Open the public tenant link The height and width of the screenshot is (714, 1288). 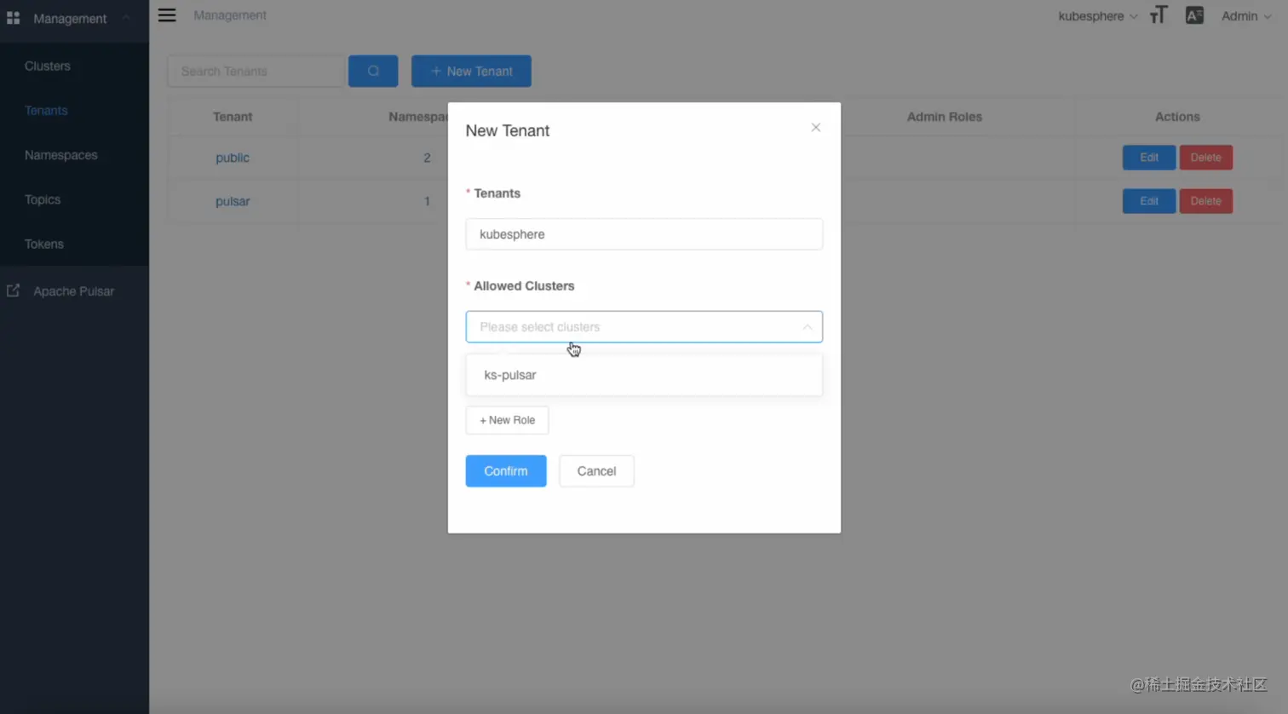[x=233, y=158]
